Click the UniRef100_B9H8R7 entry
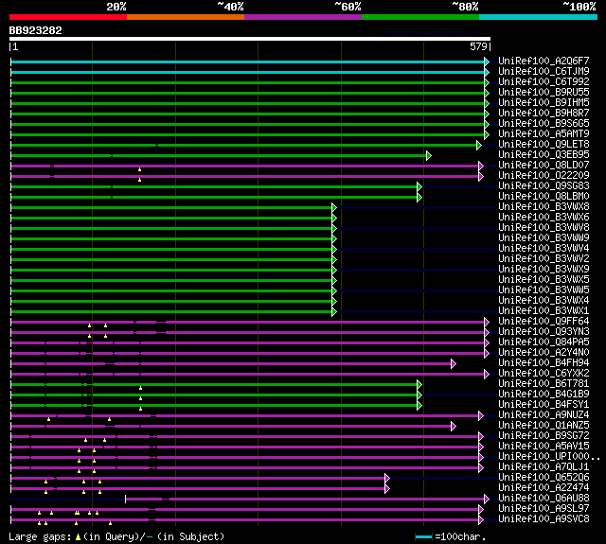The height and width of the screenshot is (544, 606). click(544, 114)
